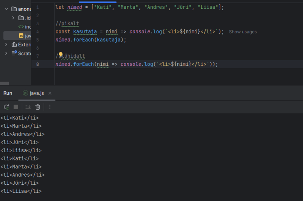This screenshot has height=201, width=303.
Task: Collapse the anonu project root folder
Action: (6, 9)
